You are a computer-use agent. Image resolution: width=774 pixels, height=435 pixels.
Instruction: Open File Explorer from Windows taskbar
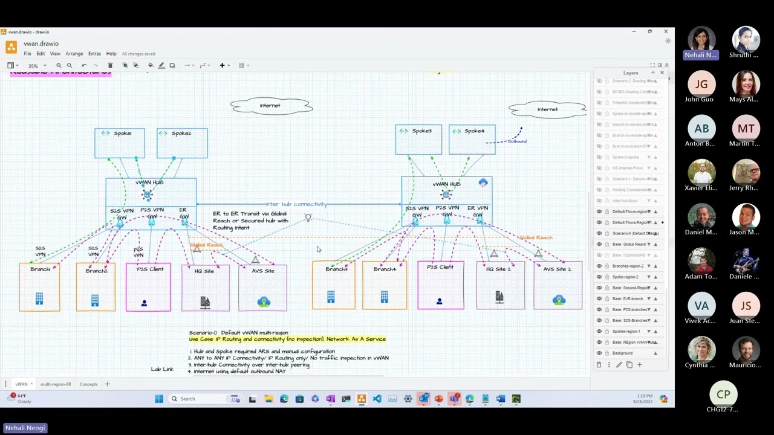point(268,399)
